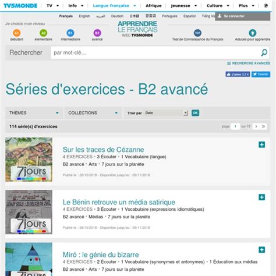Open the Afrique menu item

pyautogui.click(x=154, y=6)
